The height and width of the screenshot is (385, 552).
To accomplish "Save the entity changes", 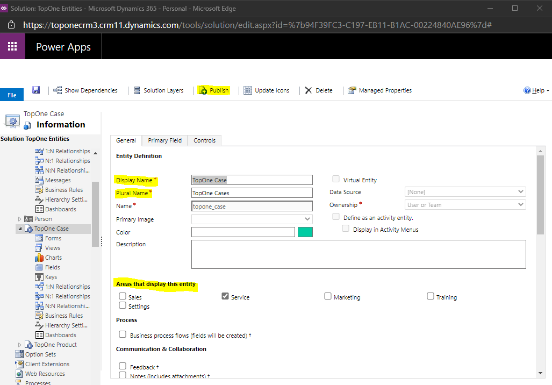I will (x=35, y=90).
